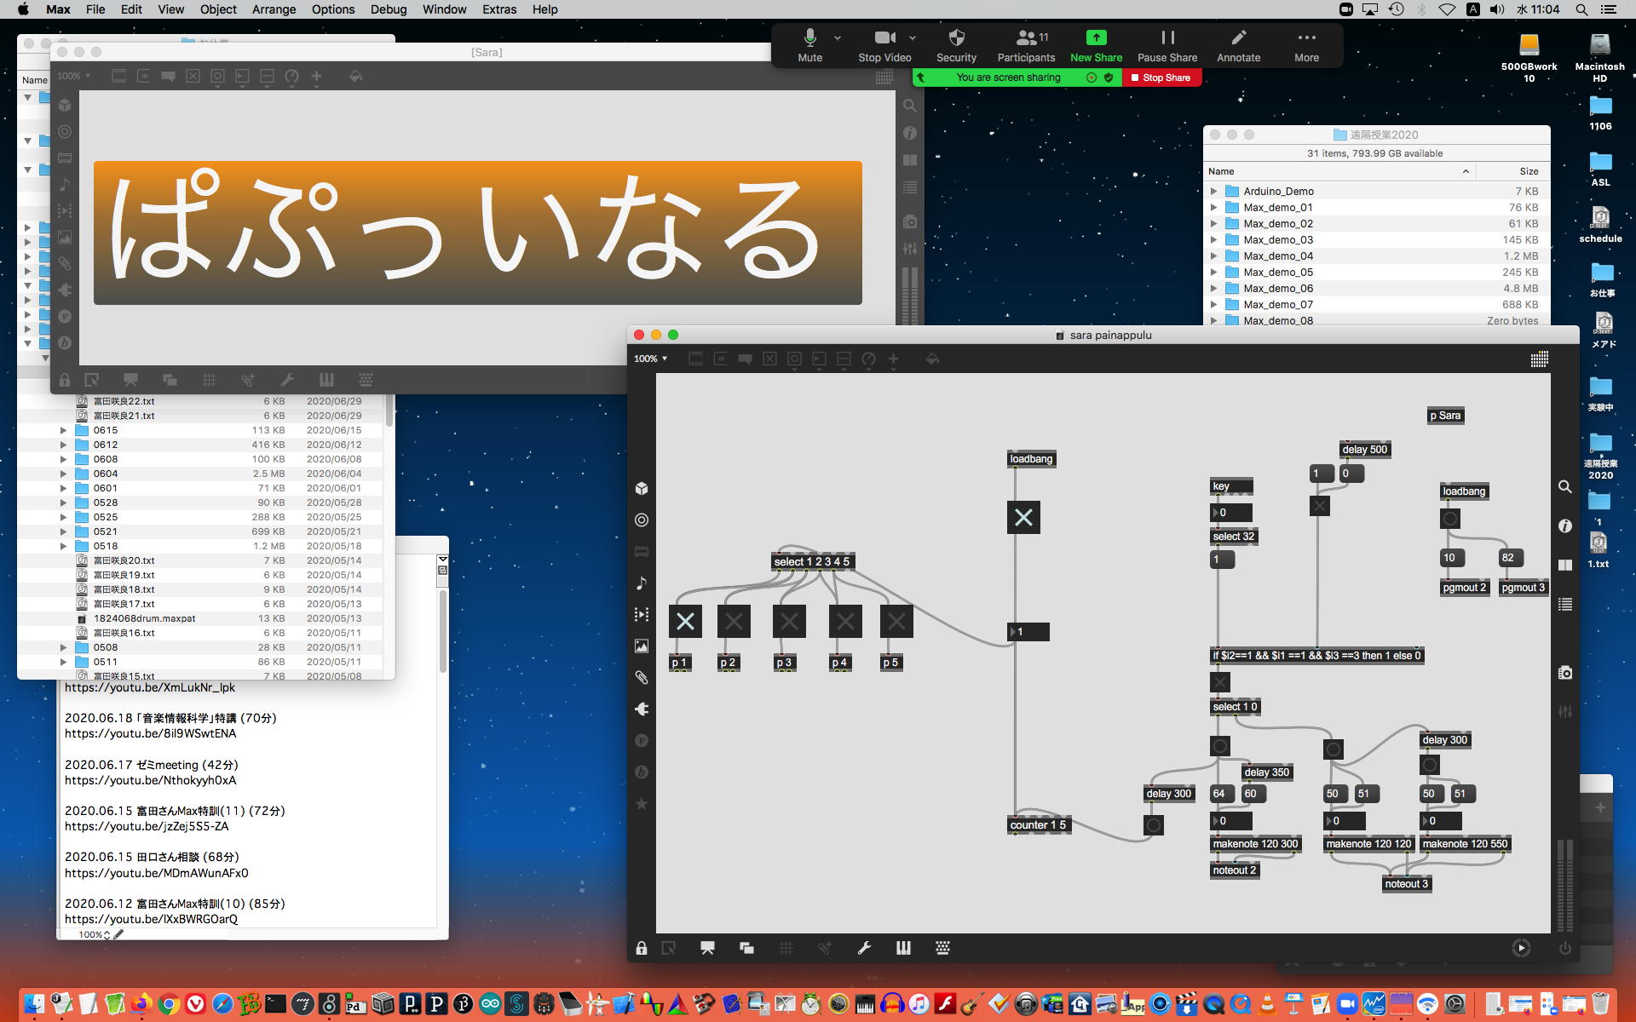Open the Arrange menu
Viewport: 1636px width, 1022px height.
tap(274, 9)
